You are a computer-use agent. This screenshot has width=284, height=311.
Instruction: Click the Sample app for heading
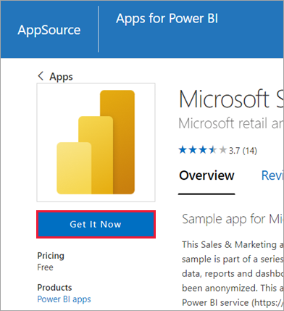(x=233, y=219)
